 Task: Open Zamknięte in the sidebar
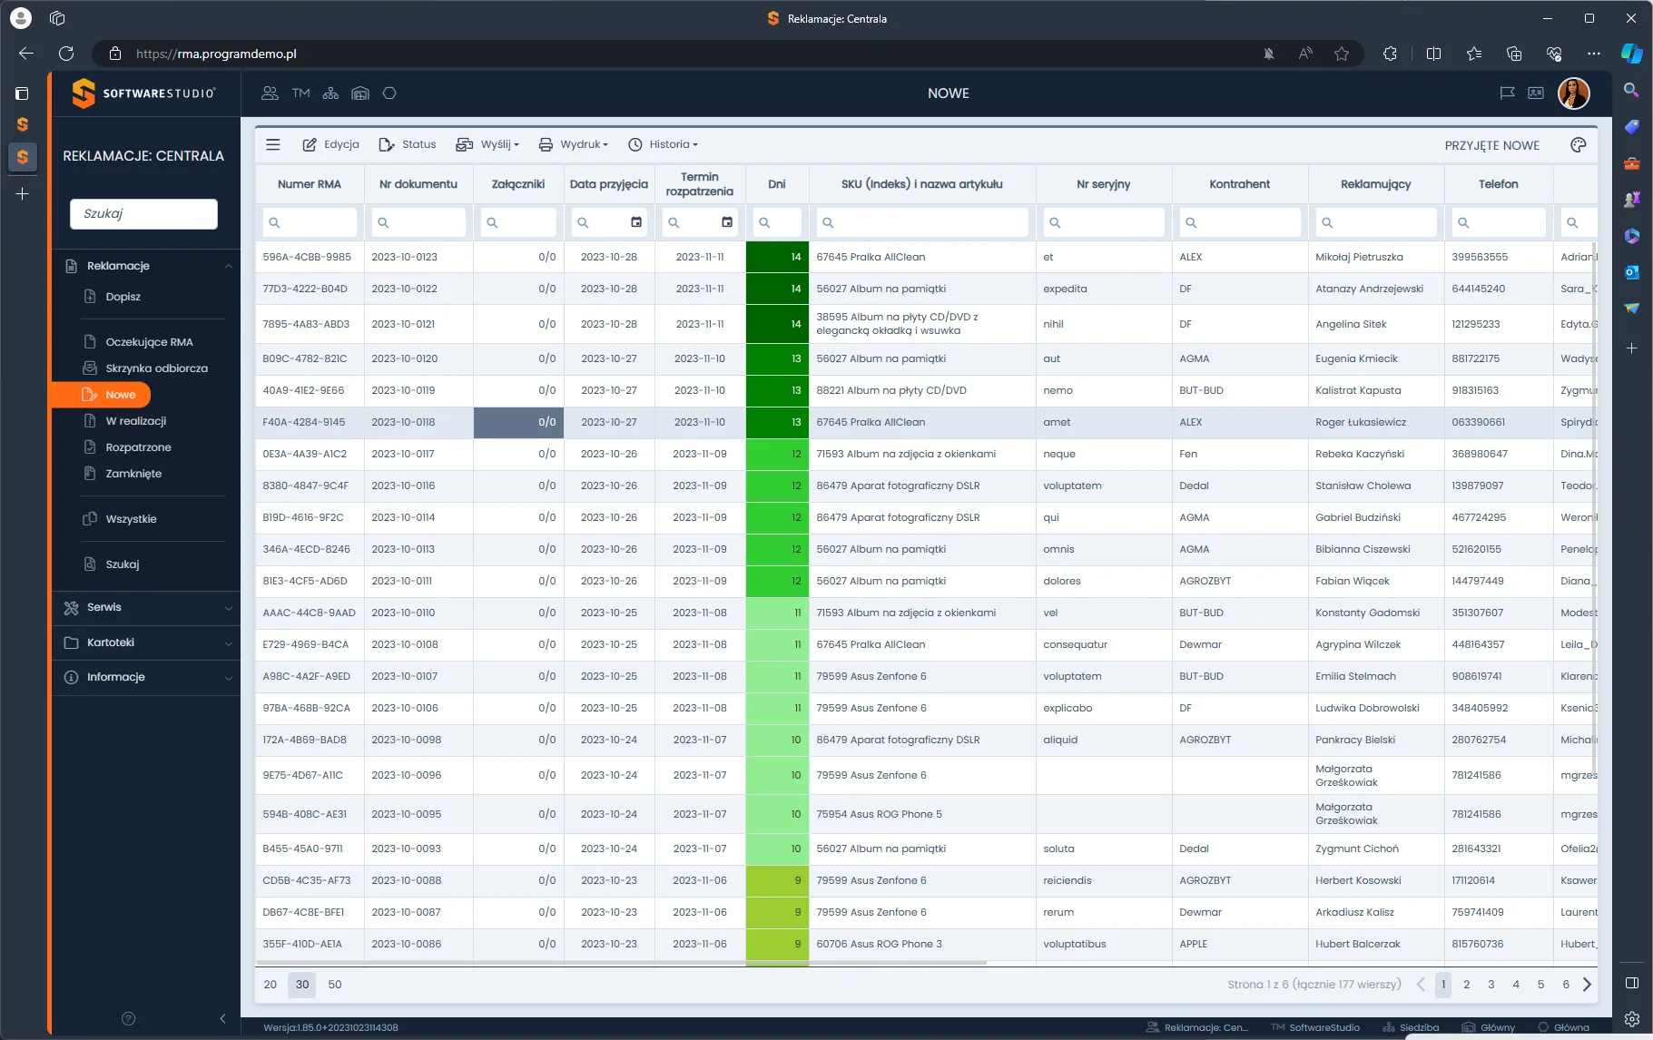(133, 474)
